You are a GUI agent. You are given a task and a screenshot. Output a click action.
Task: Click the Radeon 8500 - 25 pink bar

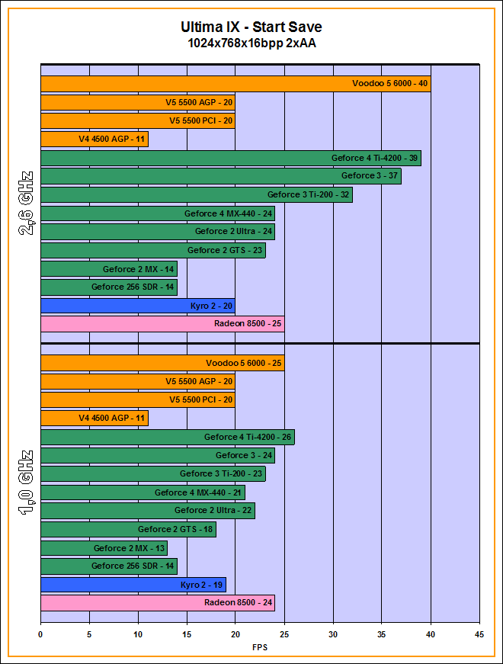[x=162, y=324]
